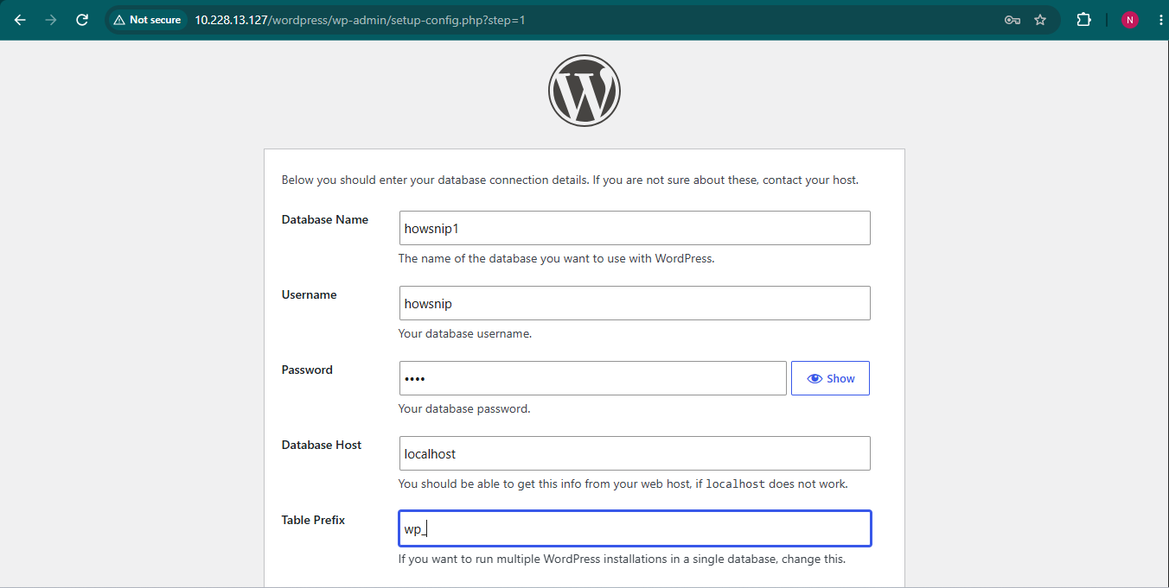Click the Table Prefix label
The width and height of the screenshot is (1169, 588).
pyautogui.click(x=313, y=520)
